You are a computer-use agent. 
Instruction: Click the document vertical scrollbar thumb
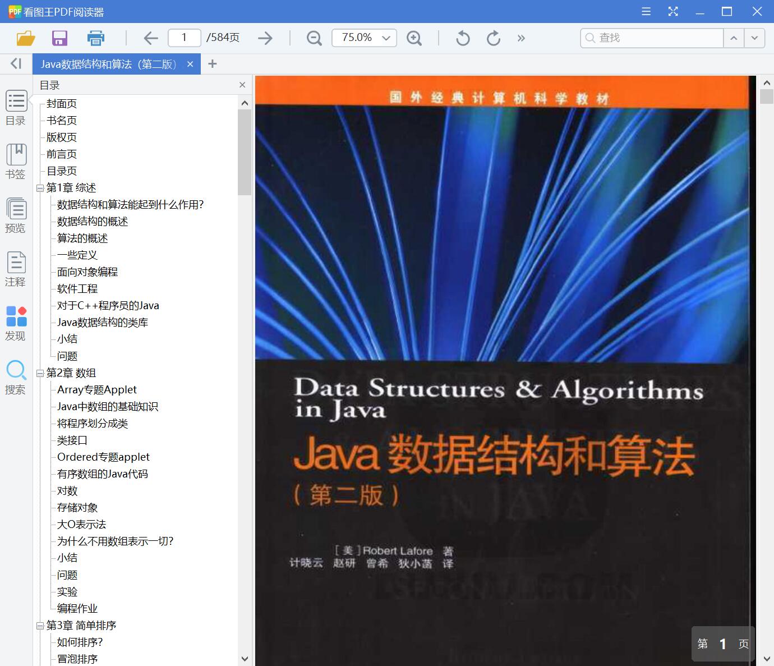(x=767, y=96)
